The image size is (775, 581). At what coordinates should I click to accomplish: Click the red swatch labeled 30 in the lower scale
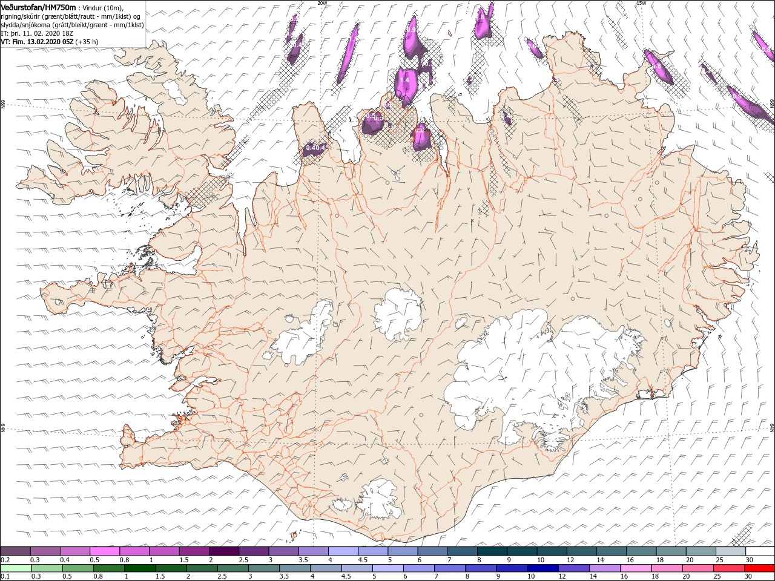(x=759, y=568)
